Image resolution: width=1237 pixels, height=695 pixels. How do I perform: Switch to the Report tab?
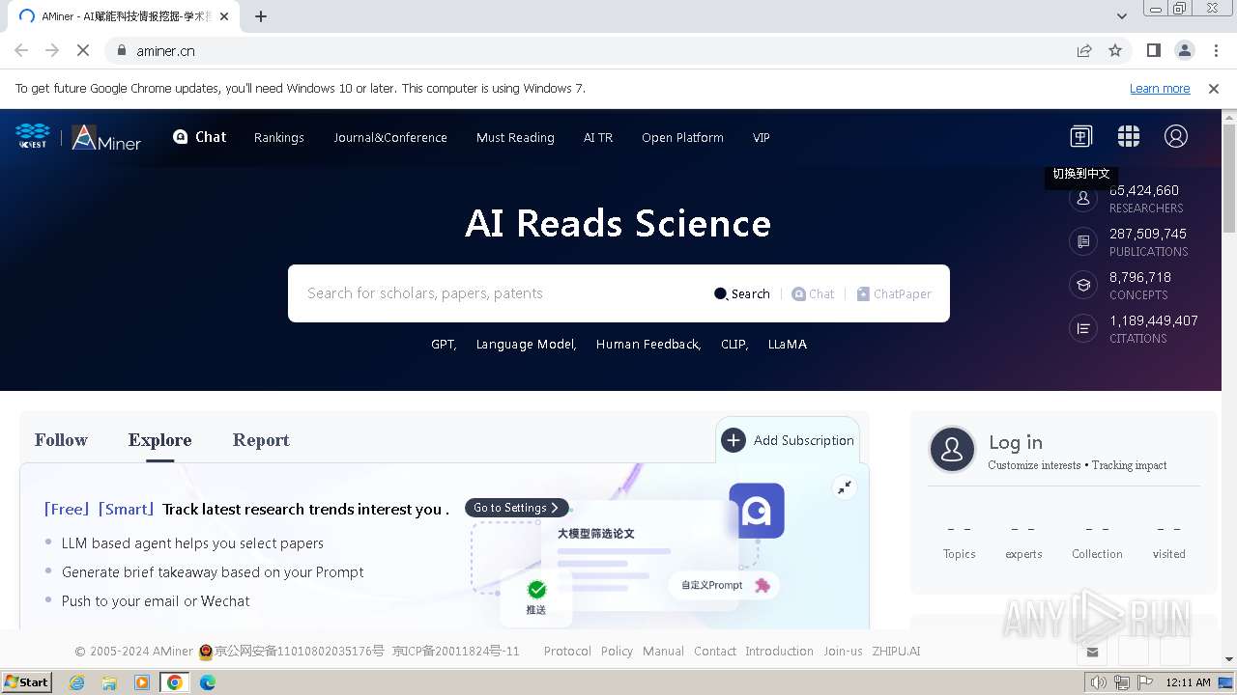[x=261, y=440]
